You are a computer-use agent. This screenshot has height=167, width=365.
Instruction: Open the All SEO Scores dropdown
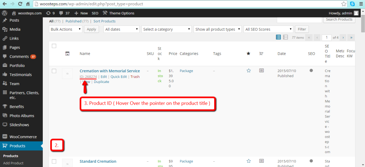pos(268,29)
